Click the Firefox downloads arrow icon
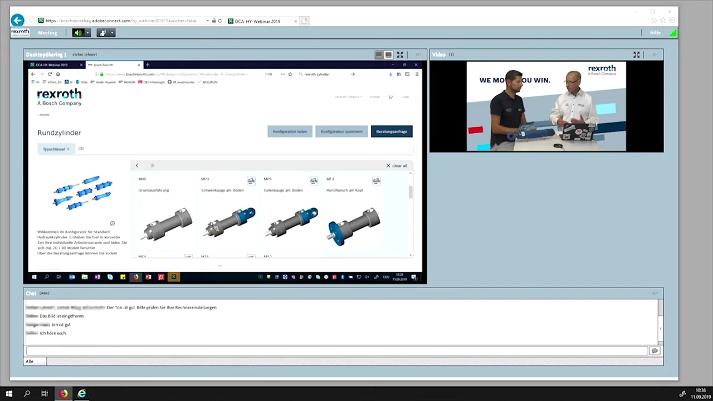The width and height of the screenshot is (713, 401). pyautogui.click(x=390, y=74)
